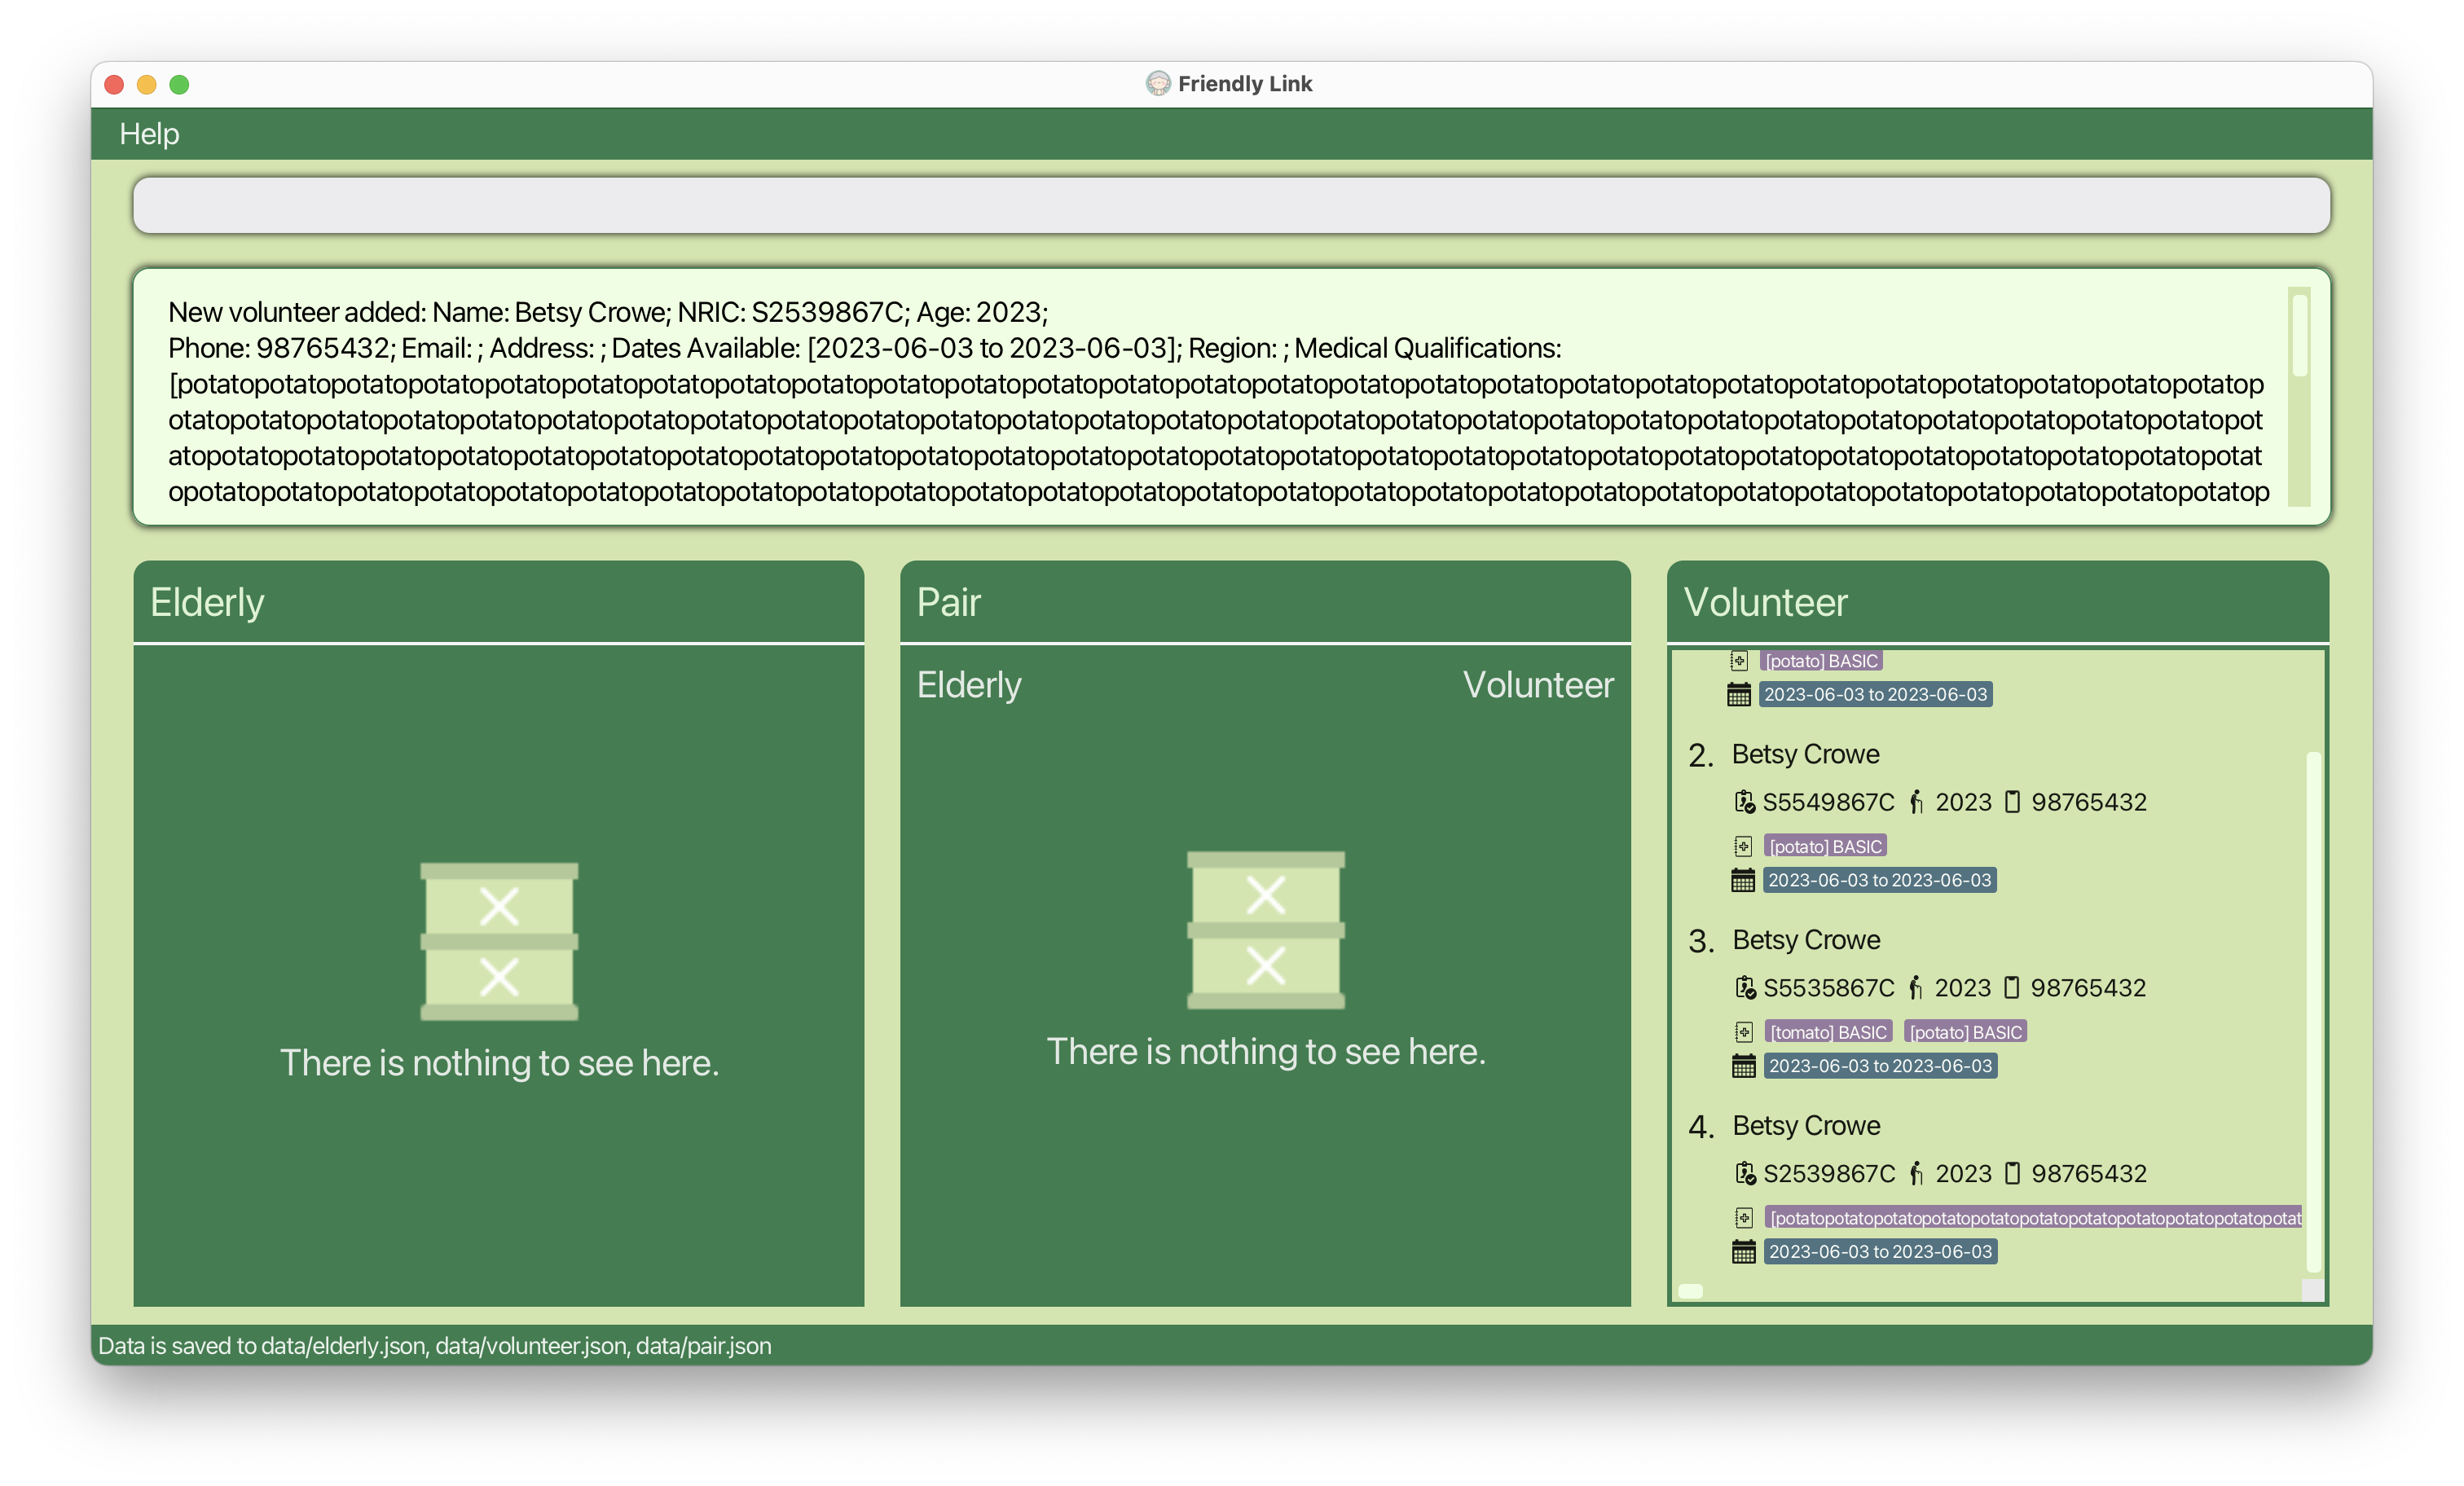Screen dimensions: 2464x1486
Task: Click the calendar icon under volunteer 4
Action: (1743, 1252)
